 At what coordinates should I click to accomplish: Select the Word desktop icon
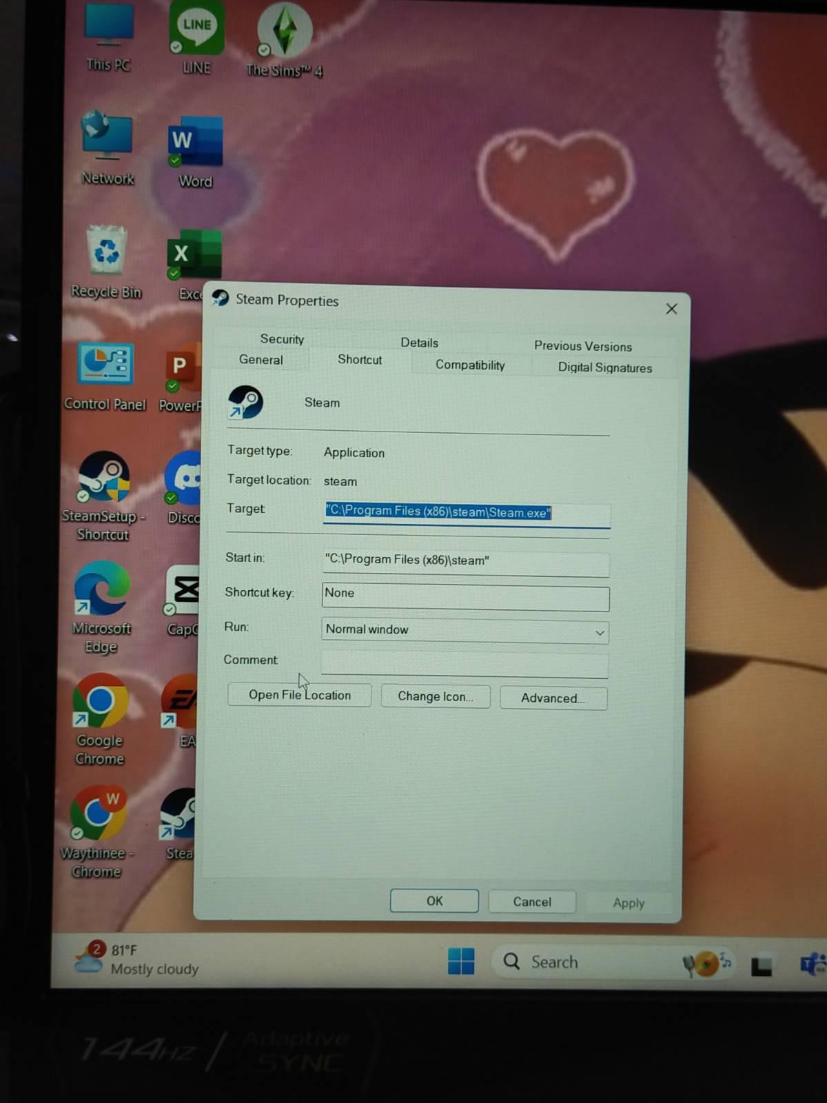click(x=195, y=152)
